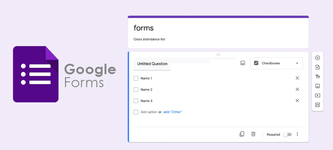
Task: Add a title and description section
Action: (x=317, y=77)
